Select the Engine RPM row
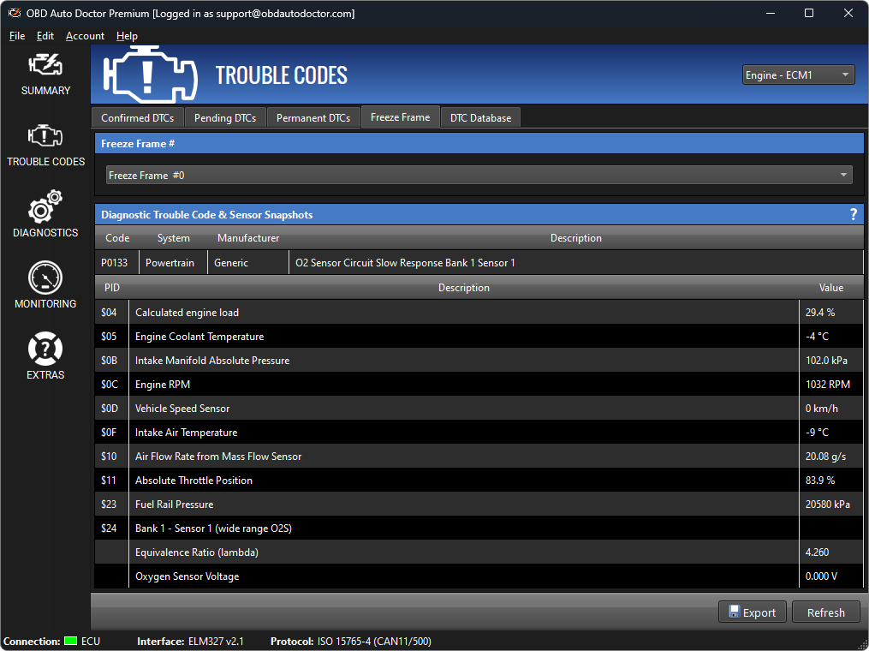Image resolution: width=869 pixels, height=651 pixels. (x=479, y=385)
